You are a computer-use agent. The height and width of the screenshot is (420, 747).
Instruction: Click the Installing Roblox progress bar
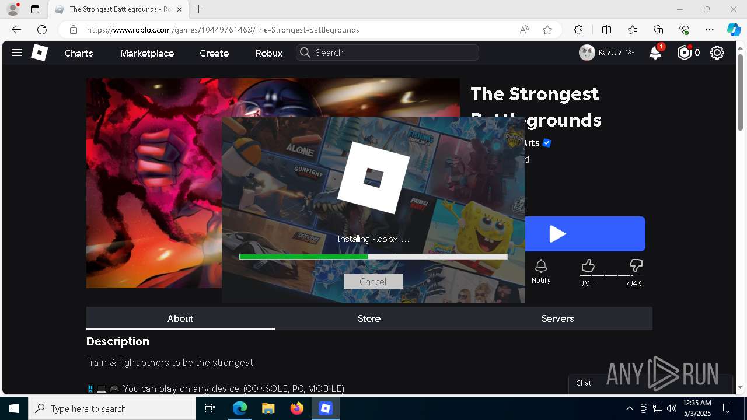click(373, 257)
